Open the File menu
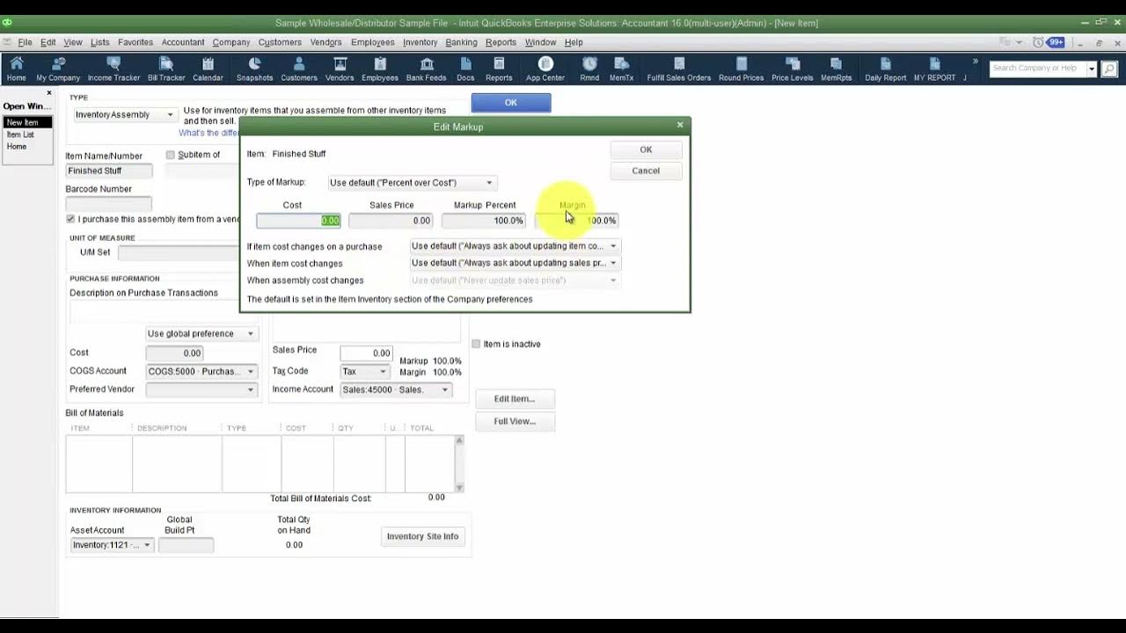Viewport: 1126px width, 633px height. [x=25, y=42]
